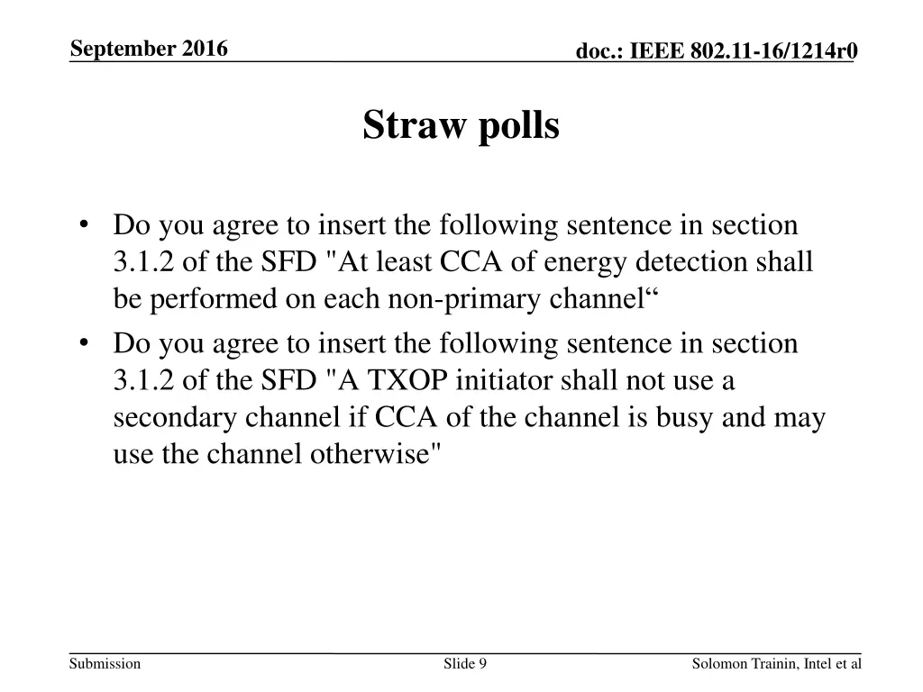Click the second bullet point marker

(x=84, y=343)
